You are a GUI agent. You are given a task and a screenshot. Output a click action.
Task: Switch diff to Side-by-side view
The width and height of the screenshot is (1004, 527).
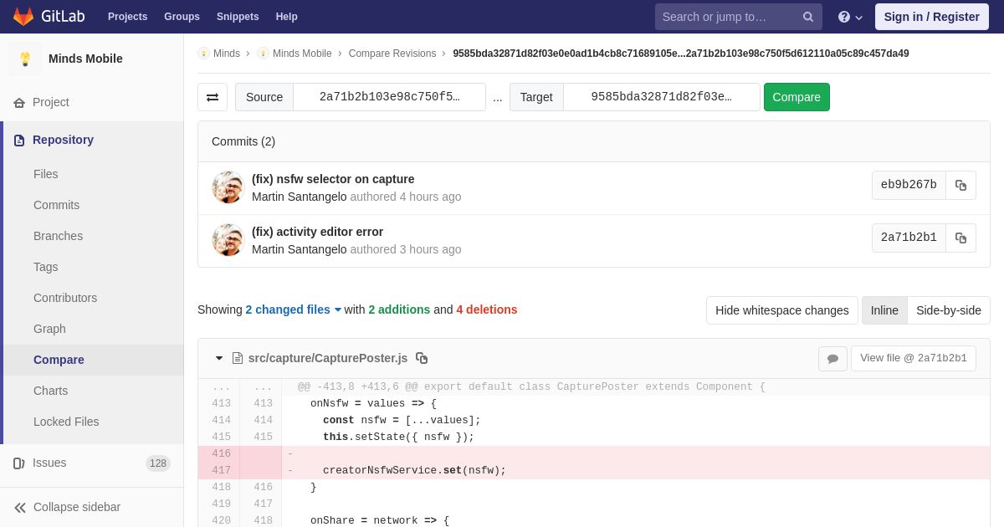click(948, 310)
